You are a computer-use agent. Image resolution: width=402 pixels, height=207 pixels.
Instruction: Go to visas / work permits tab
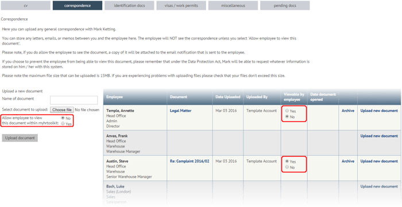[181, 5]
